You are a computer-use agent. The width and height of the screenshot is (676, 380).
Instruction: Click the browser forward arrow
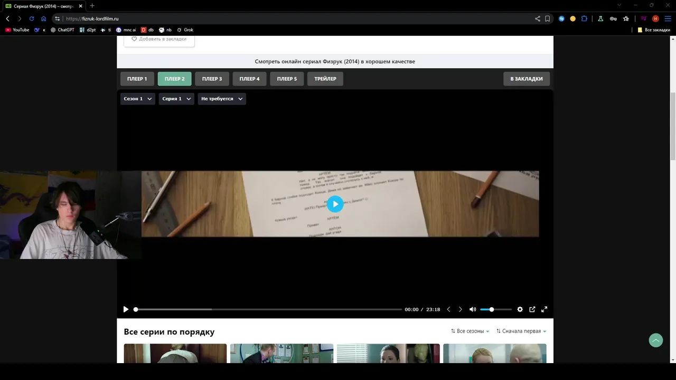(x=20, y=18)
